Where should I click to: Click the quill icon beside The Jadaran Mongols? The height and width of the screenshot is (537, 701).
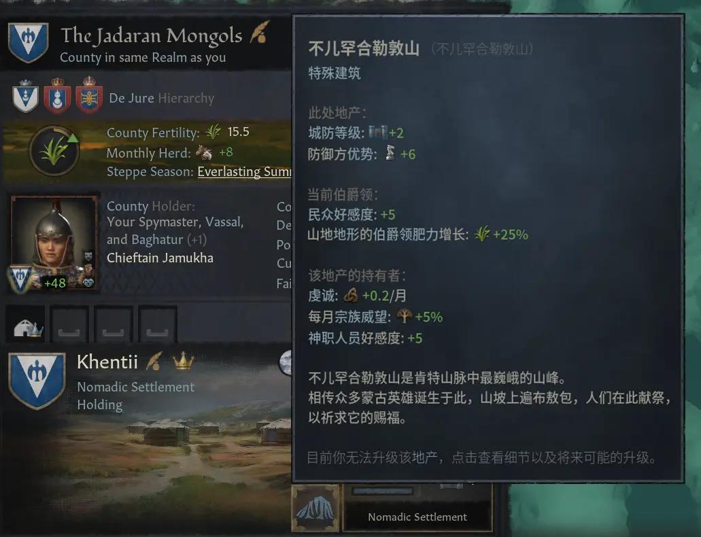(259, 32)
